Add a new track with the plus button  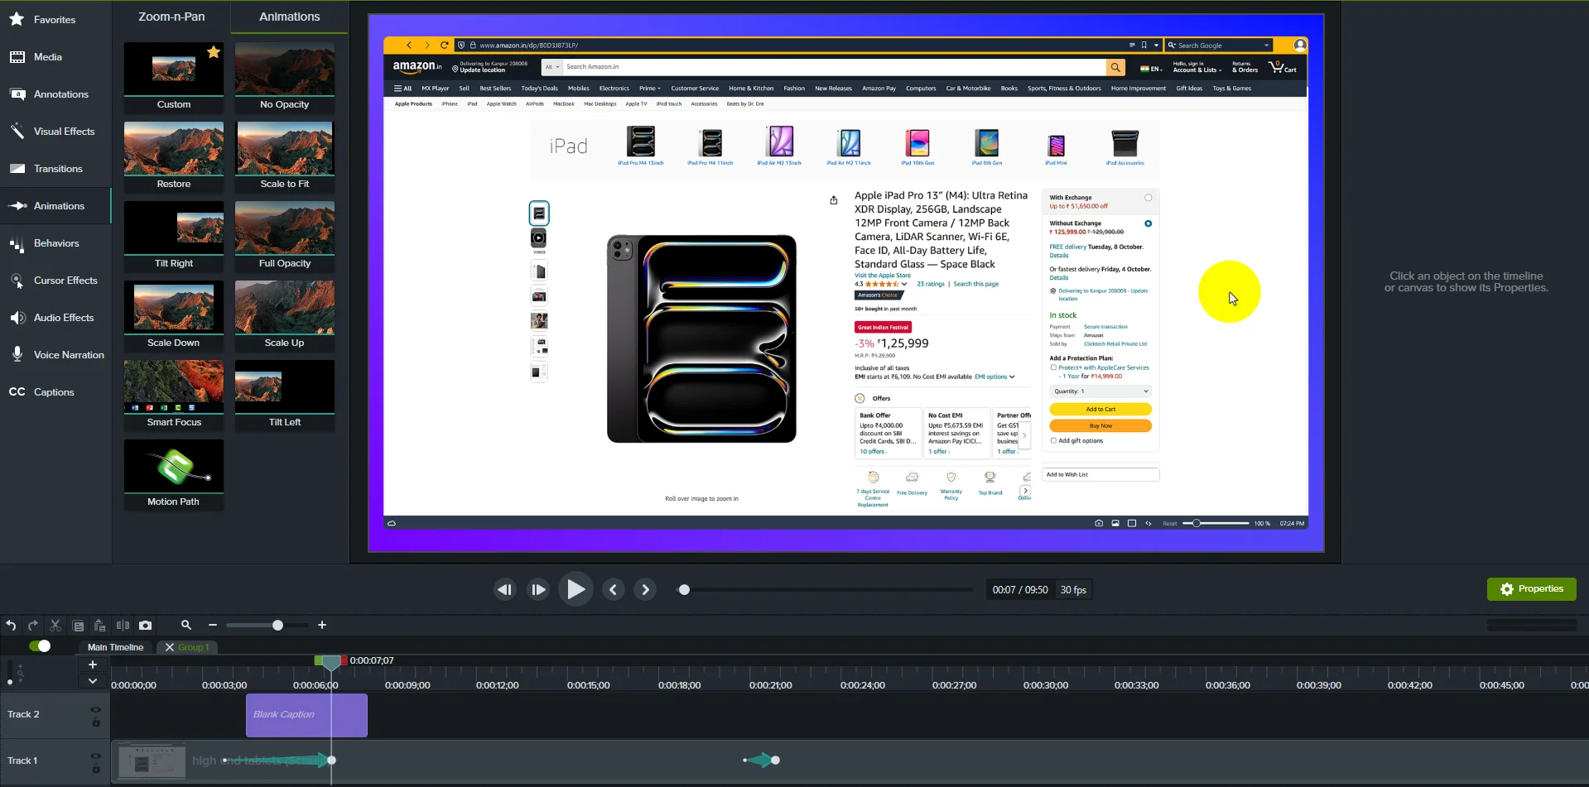(93, 665)
